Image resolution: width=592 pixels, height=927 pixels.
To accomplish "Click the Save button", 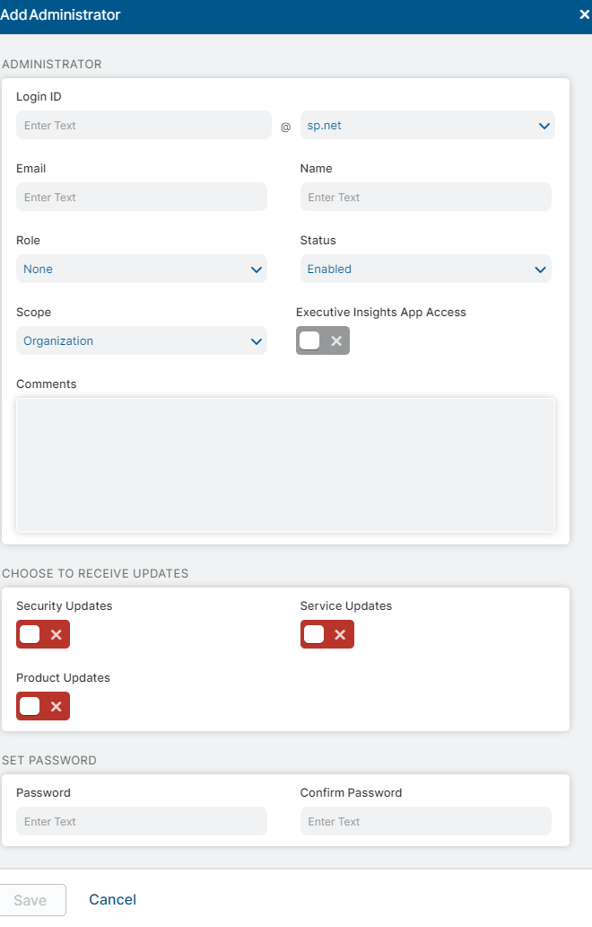I will coord(32,900).
